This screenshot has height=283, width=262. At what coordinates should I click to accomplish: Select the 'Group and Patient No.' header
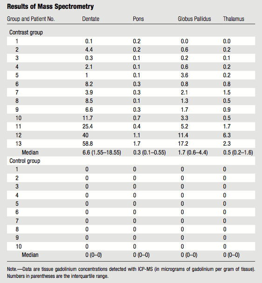click(x=31, y=19)
